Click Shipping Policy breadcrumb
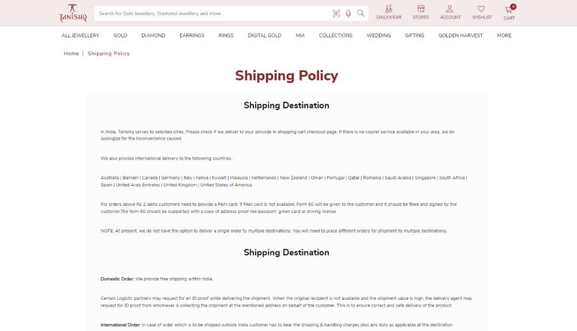Viewport: 577px width, 331px height. (x=108, y=53)
